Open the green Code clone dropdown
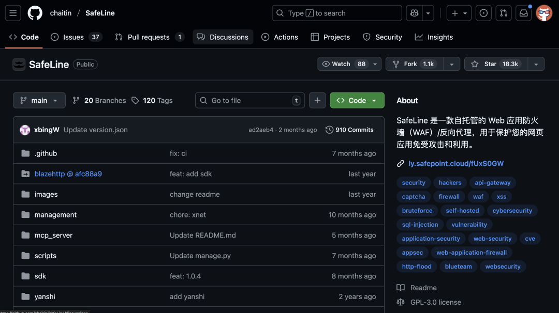The width and height of the screenshot is (559, 313). tap(357, 100)
